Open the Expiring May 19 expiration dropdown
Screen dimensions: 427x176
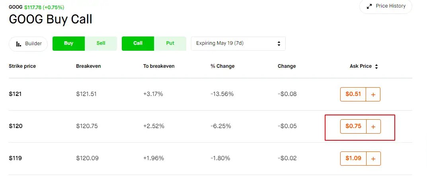pos(238,43)
